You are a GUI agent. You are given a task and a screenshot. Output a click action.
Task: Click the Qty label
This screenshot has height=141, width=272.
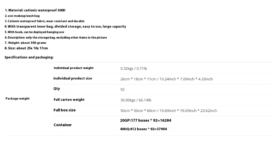pyautogui.click(x=57, y=88)
